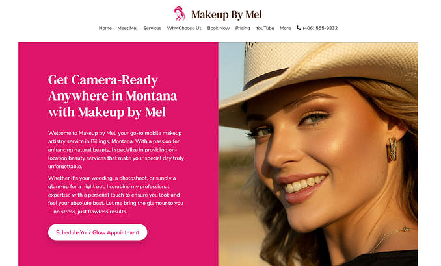Open the Home page
The width and height of the screenshot is (441, 266).
[105, 28]
